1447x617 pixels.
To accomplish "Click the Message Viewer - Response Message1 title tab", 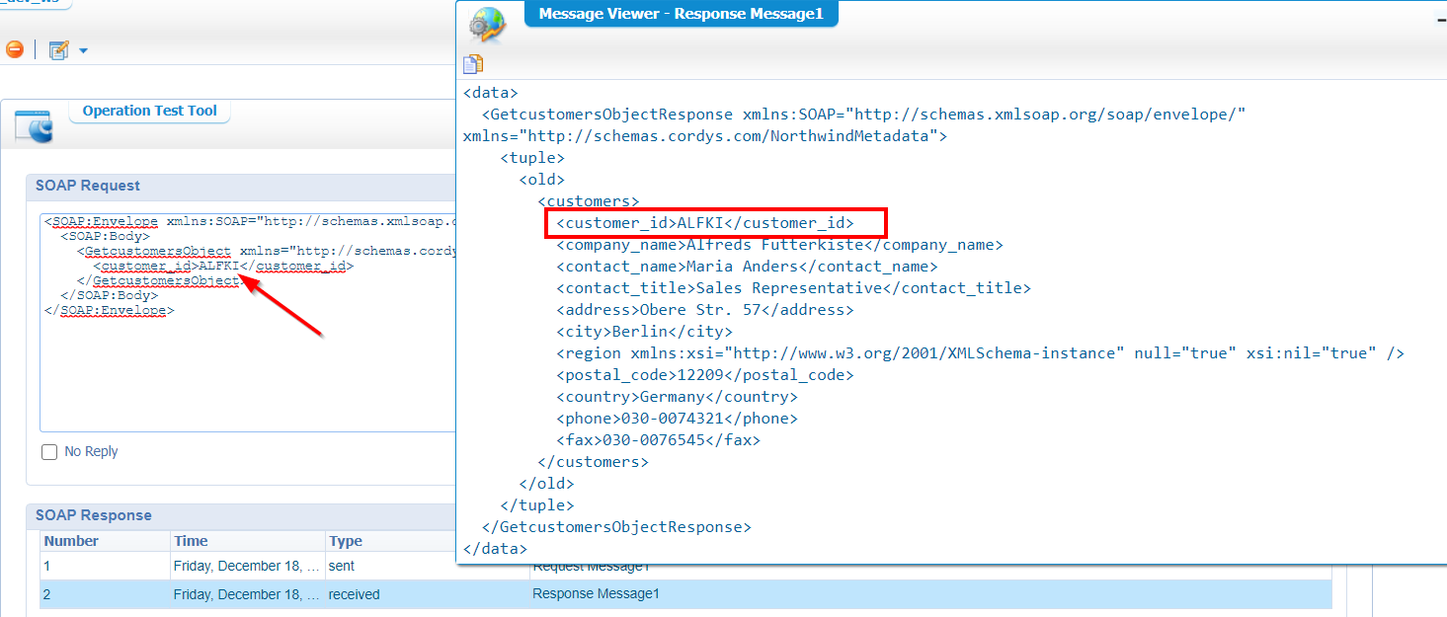I will [x=681, y=14].
